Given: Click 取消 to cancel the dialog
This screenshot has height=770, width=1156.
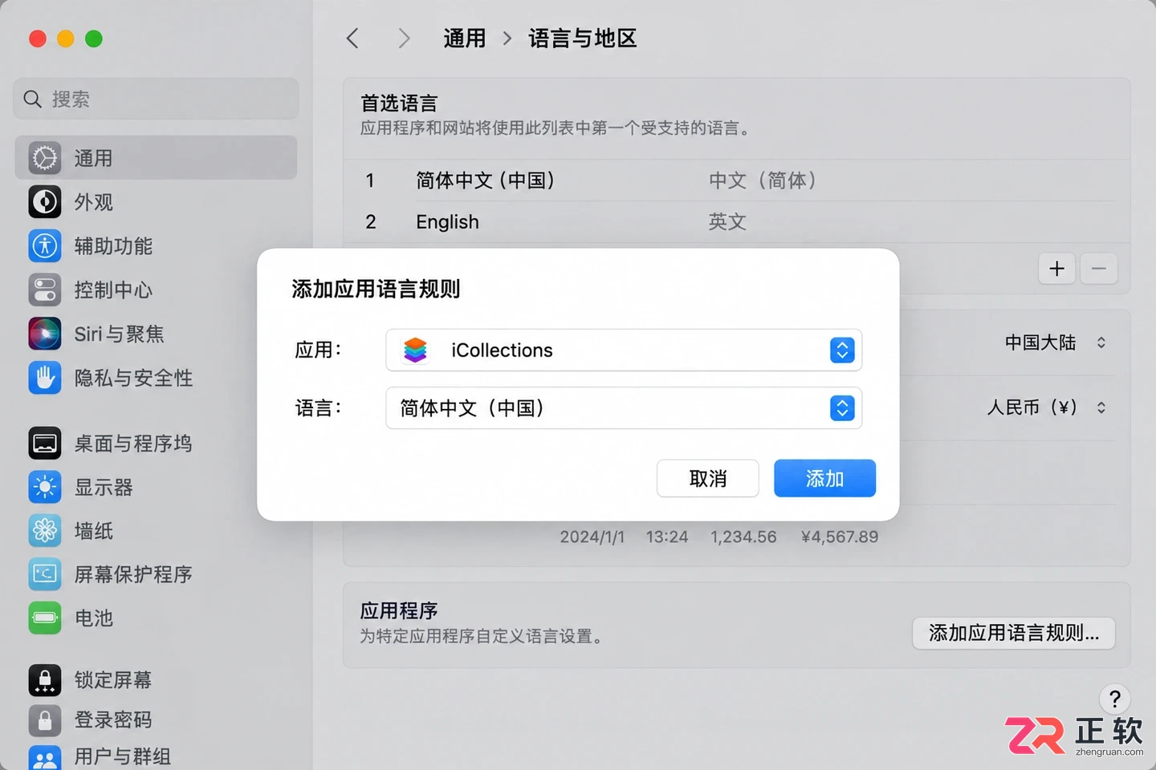Looking at the screenshot, I should (x=707, y=478).
